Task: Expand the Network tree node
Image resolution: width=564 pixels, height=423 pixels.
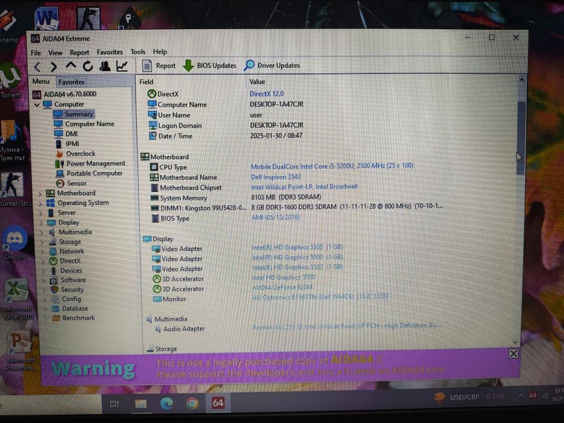Action: [43, 252]
